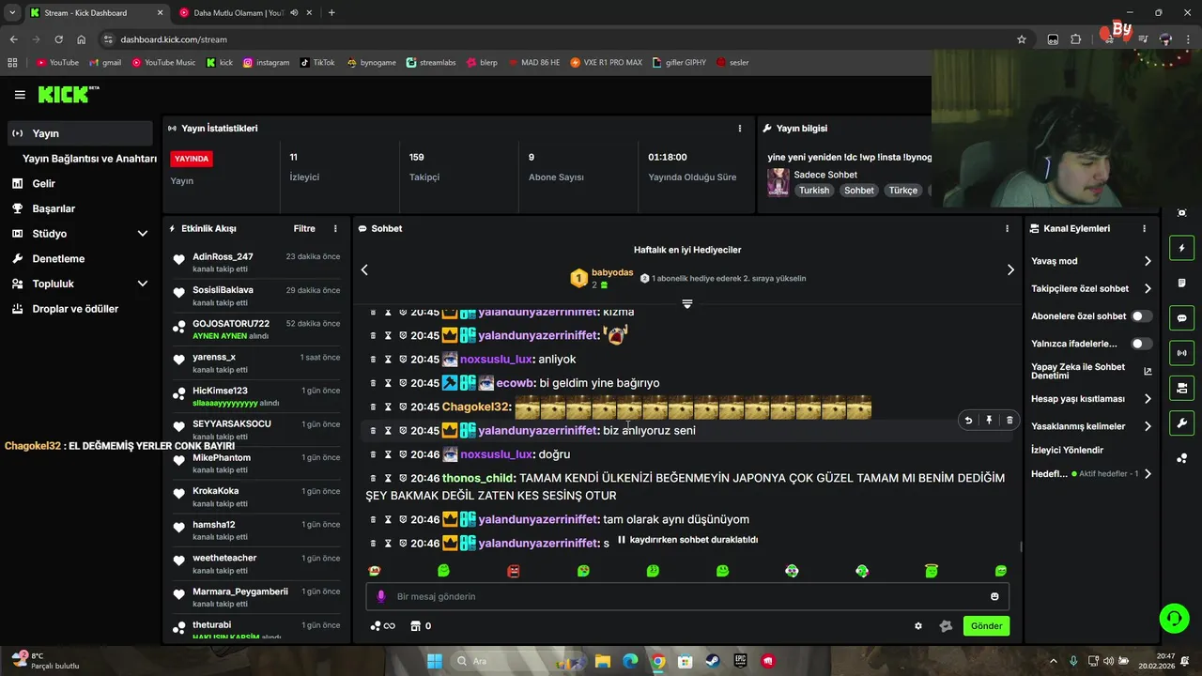The height and width of the screenshot is (676, 1202).
Task: Insert the first emote in quick emote row
Action: click(375, 571)
